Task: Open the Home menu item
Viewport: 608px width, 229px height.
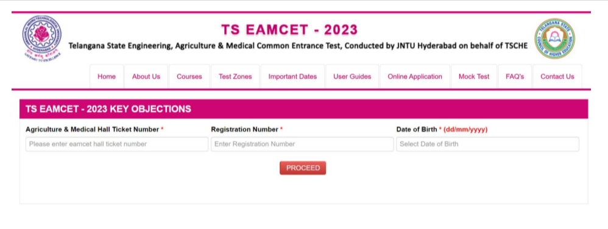Action: coord(107,77)
